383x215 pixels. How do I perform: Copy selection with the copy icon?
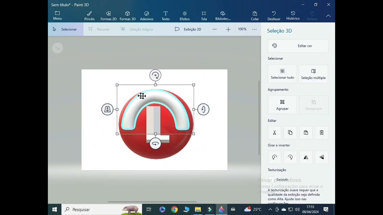290,133
